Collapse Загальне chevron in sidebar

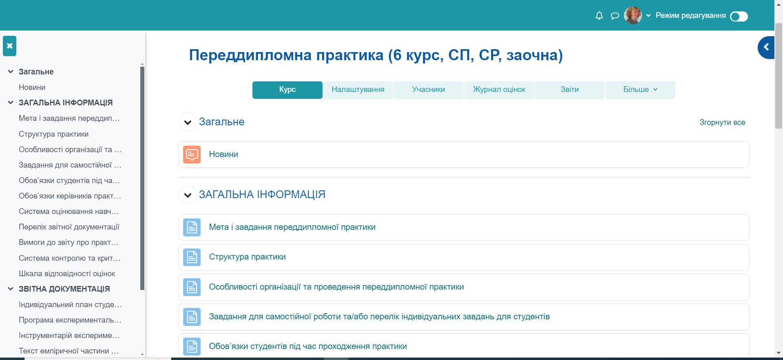tap(11, 72)
